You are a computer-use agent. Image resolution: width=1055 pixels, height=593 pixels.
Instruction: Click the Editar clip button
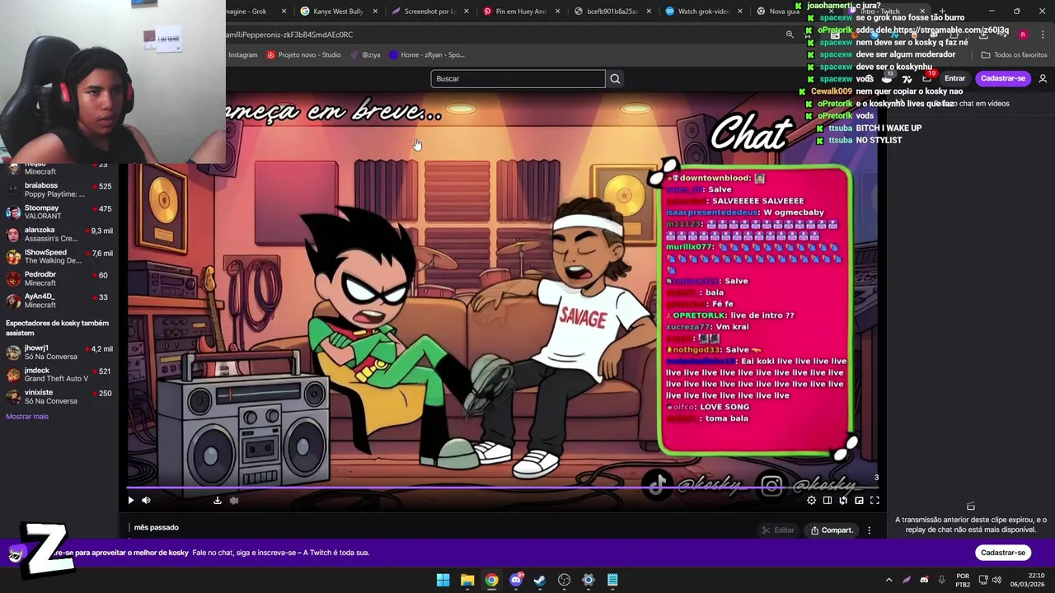point(778,530)
